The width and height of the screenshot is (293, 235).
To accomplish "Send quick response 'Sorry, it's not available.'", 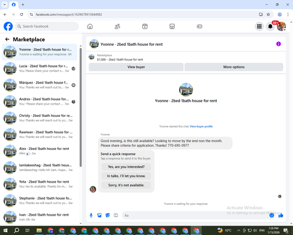I will 126,185.
